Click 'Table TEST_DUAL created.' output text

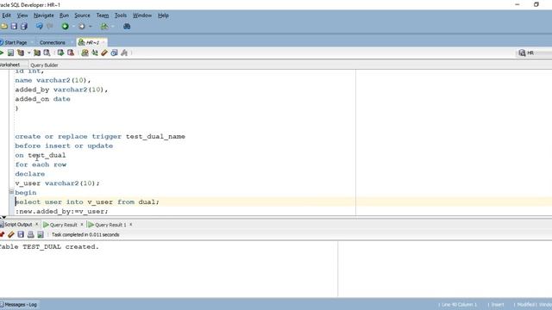pos(49,247)
